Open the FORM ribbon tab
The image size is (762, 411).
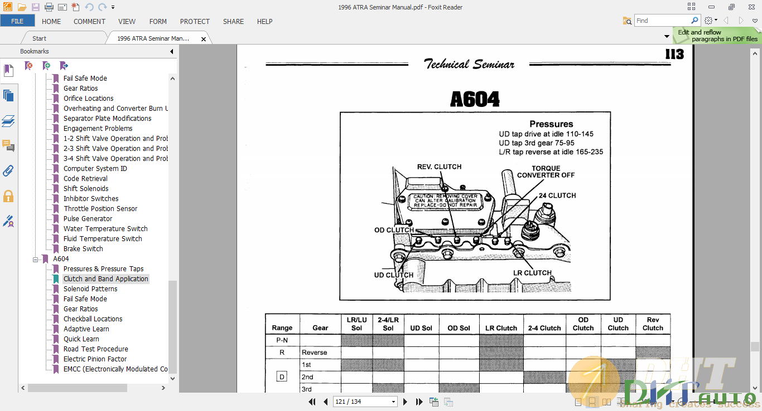(x=158, y=21)
